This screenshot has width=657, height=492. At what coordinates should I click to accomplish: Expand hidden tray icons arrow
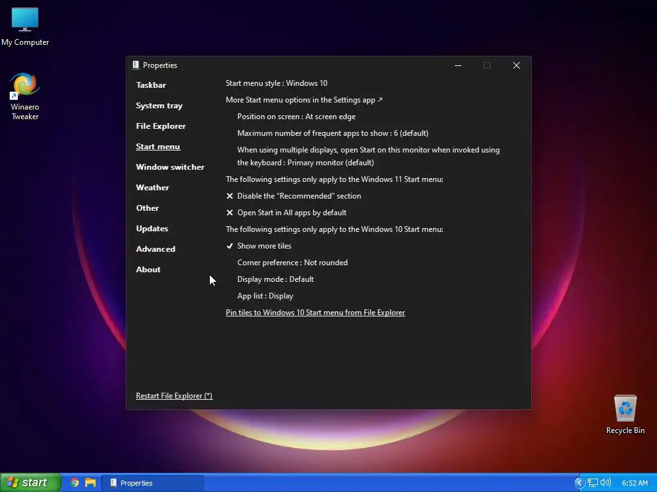coord(579,483)
